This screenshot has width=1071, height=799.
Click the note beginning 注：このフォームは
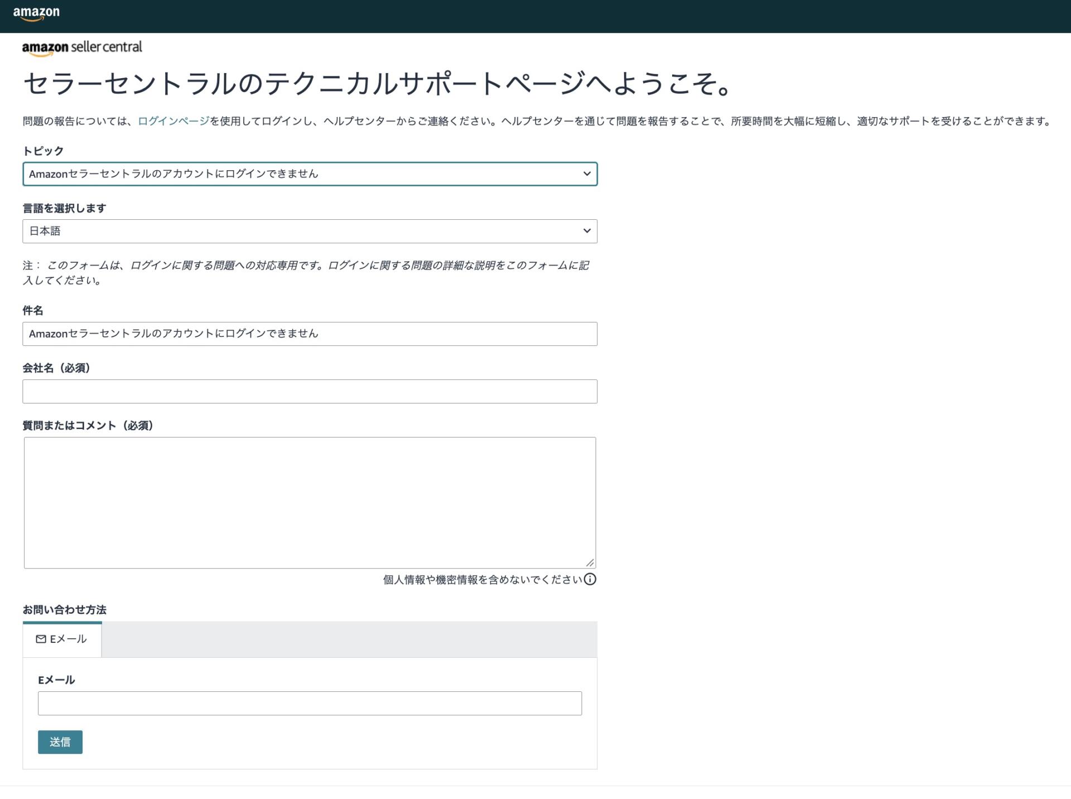(306, 273)
